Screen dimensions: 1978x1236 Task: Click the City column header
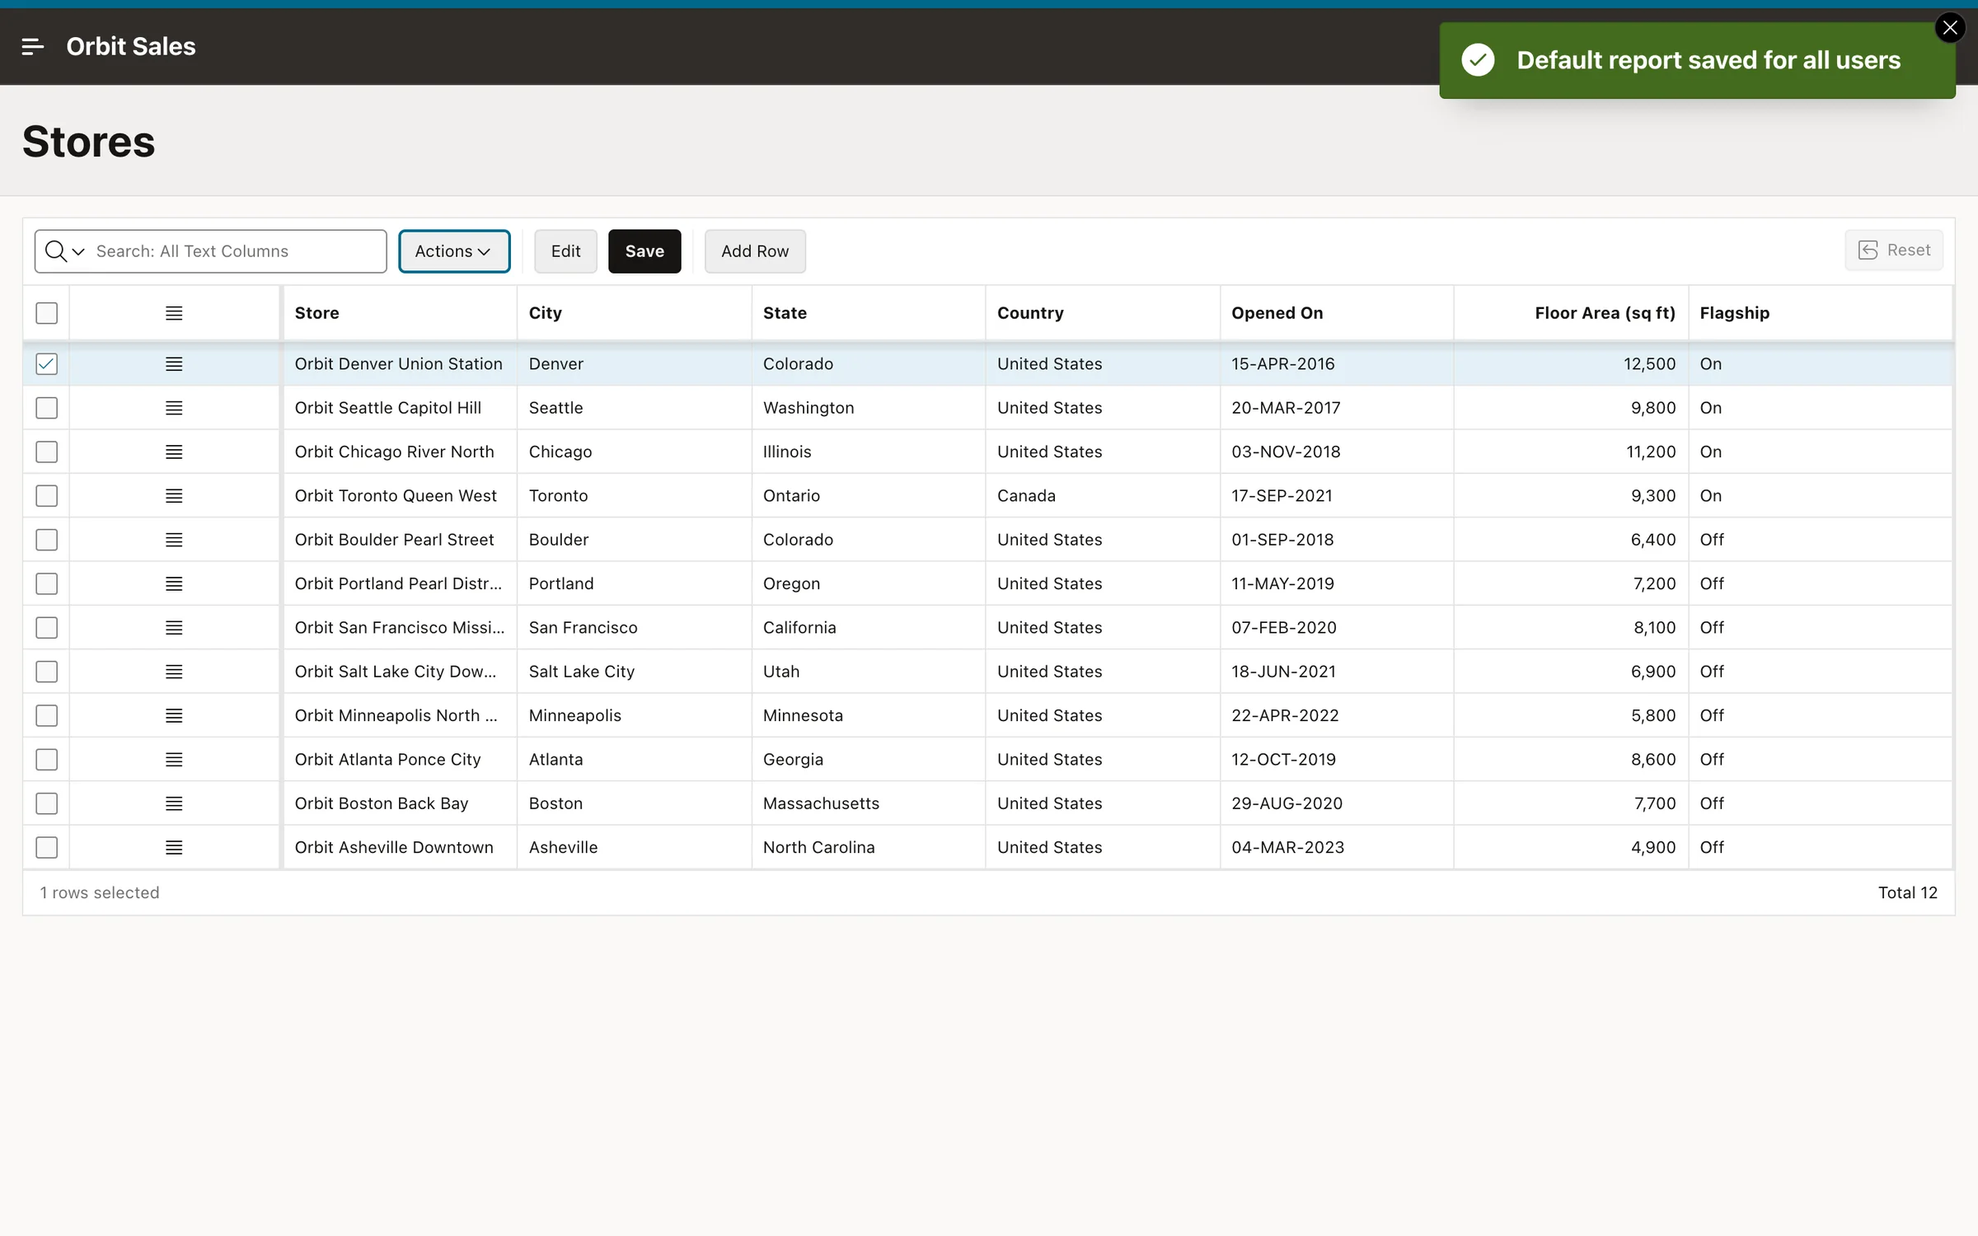click(634, 313)
